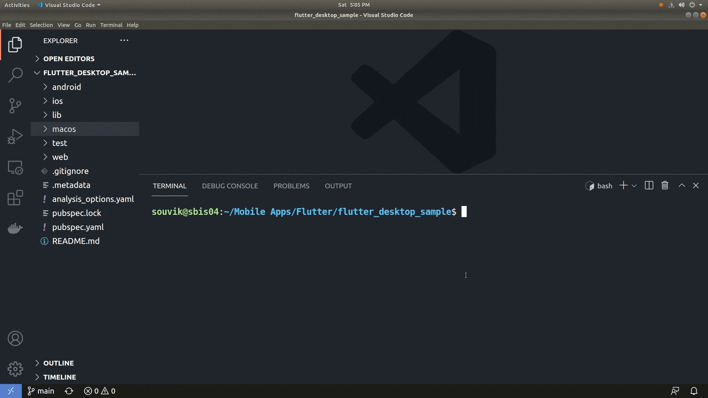Open the pubspec.lock file
Image resolution: width=708 pixels, height=398 pixels.
coord(85,213)
